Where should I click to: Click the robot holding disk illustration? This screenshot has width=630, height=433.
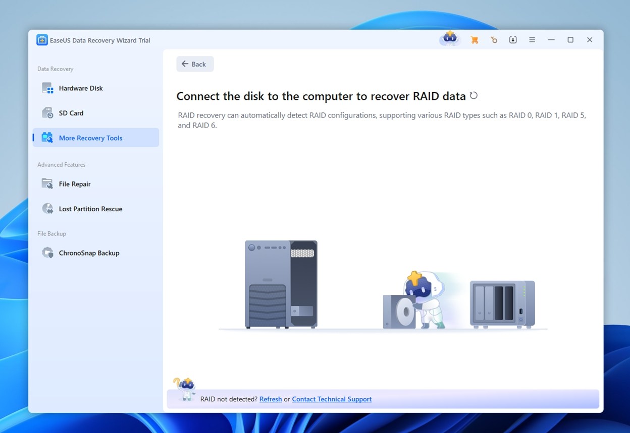pyautogui.click(x=415, y=300)
